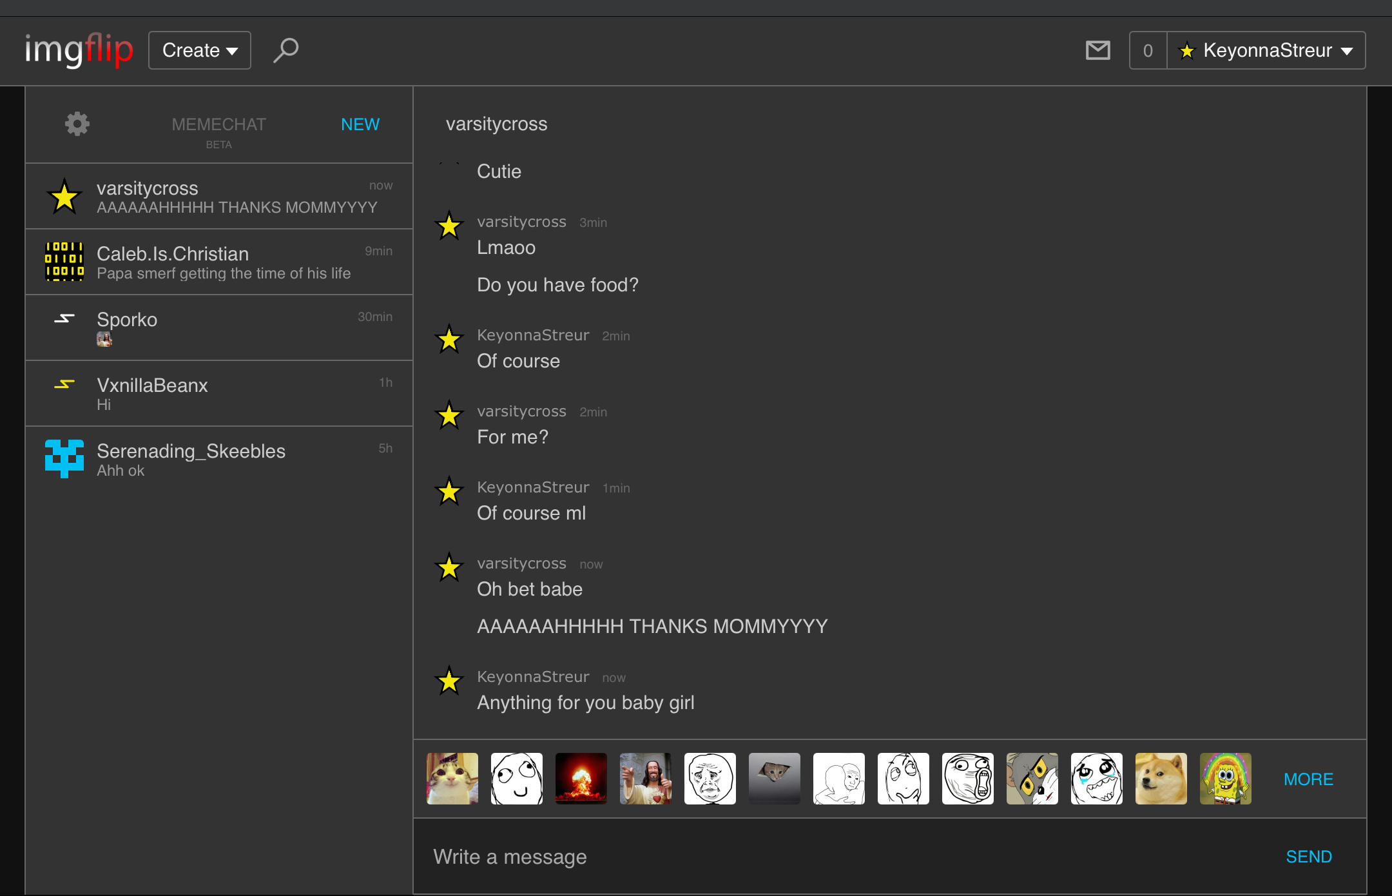Click SEND to post the message
The image size is (1392, 896).
coord(1309,857)
